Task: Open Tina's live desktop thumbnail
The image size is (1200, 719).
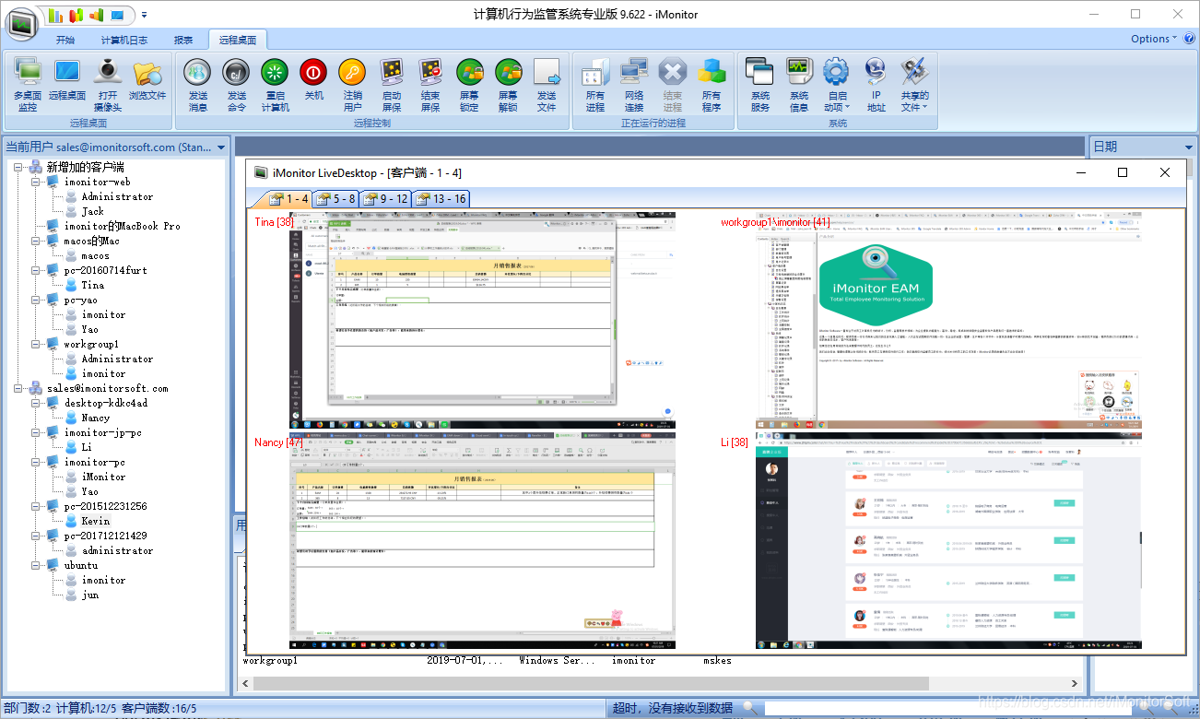Action: point(482,321)
